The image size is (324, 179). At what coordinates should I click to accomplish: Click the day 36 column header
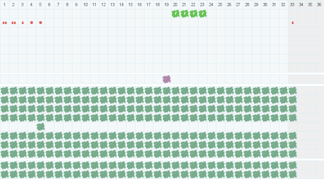319,5
